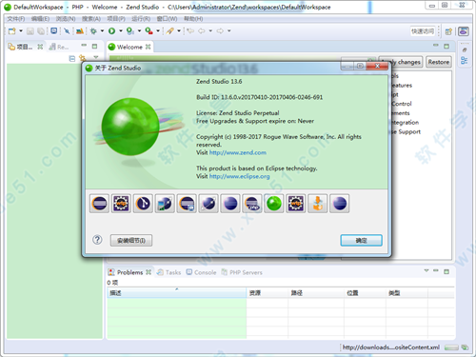This screenshot has height=357, width=476.
Task: Open project explorer view menu triangle
Action: (x=96, y=57)
